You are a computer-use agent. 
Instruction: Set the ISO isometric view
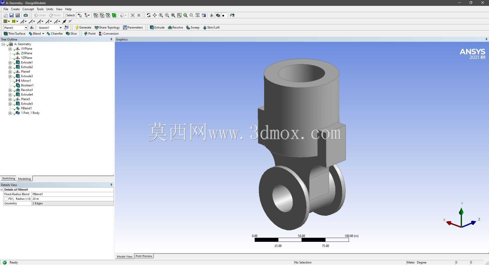click(x=198, y=15)
